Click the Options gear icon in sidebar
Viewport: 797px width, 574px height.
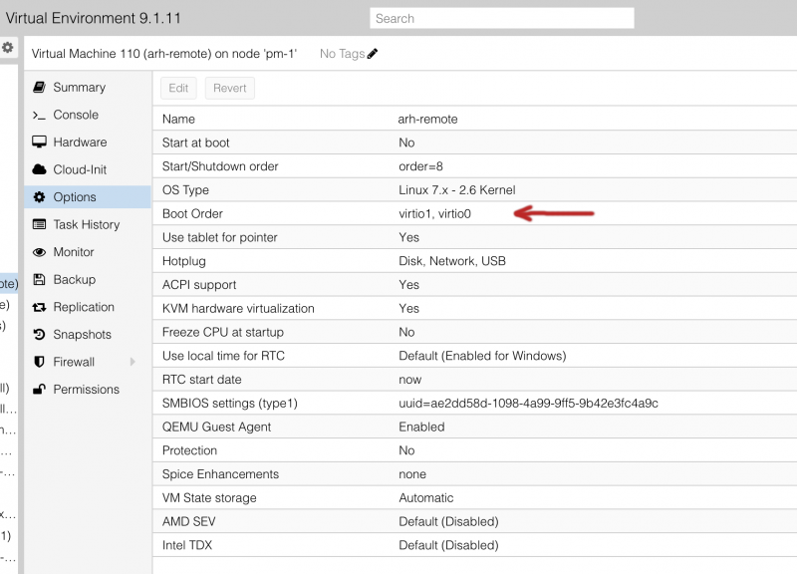[x=39, y=196]
